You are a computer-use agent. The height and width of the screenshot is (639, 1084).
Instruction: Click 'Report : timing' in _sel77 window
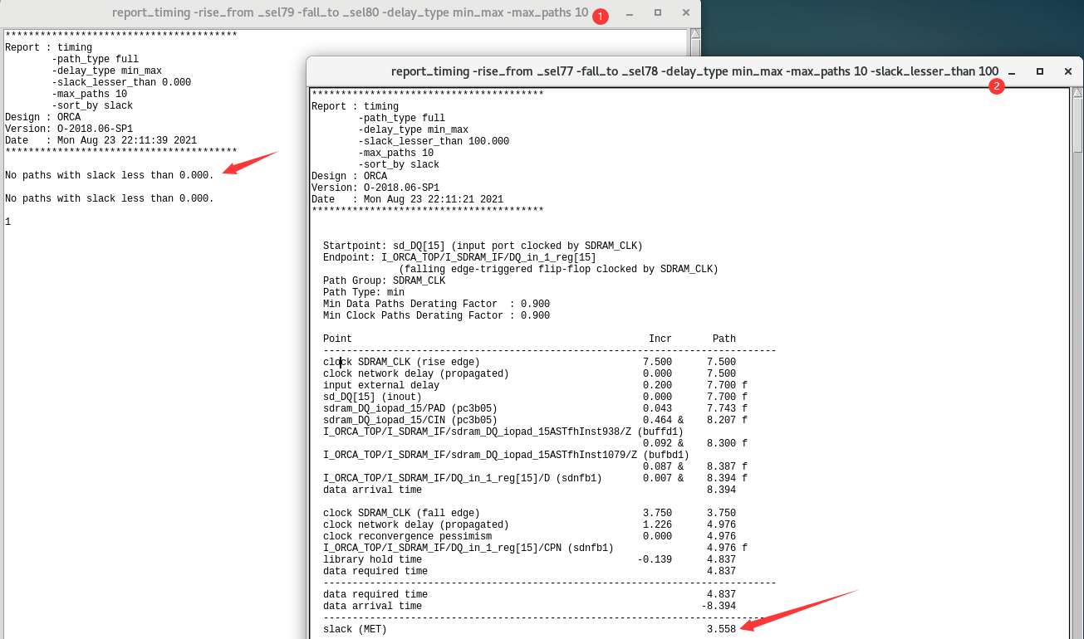[355, 106]
